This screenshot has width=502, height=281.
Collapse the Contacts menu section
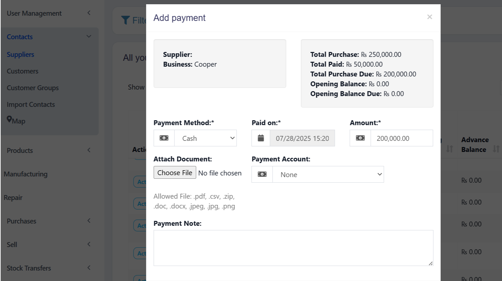click(x=49, y=37)
